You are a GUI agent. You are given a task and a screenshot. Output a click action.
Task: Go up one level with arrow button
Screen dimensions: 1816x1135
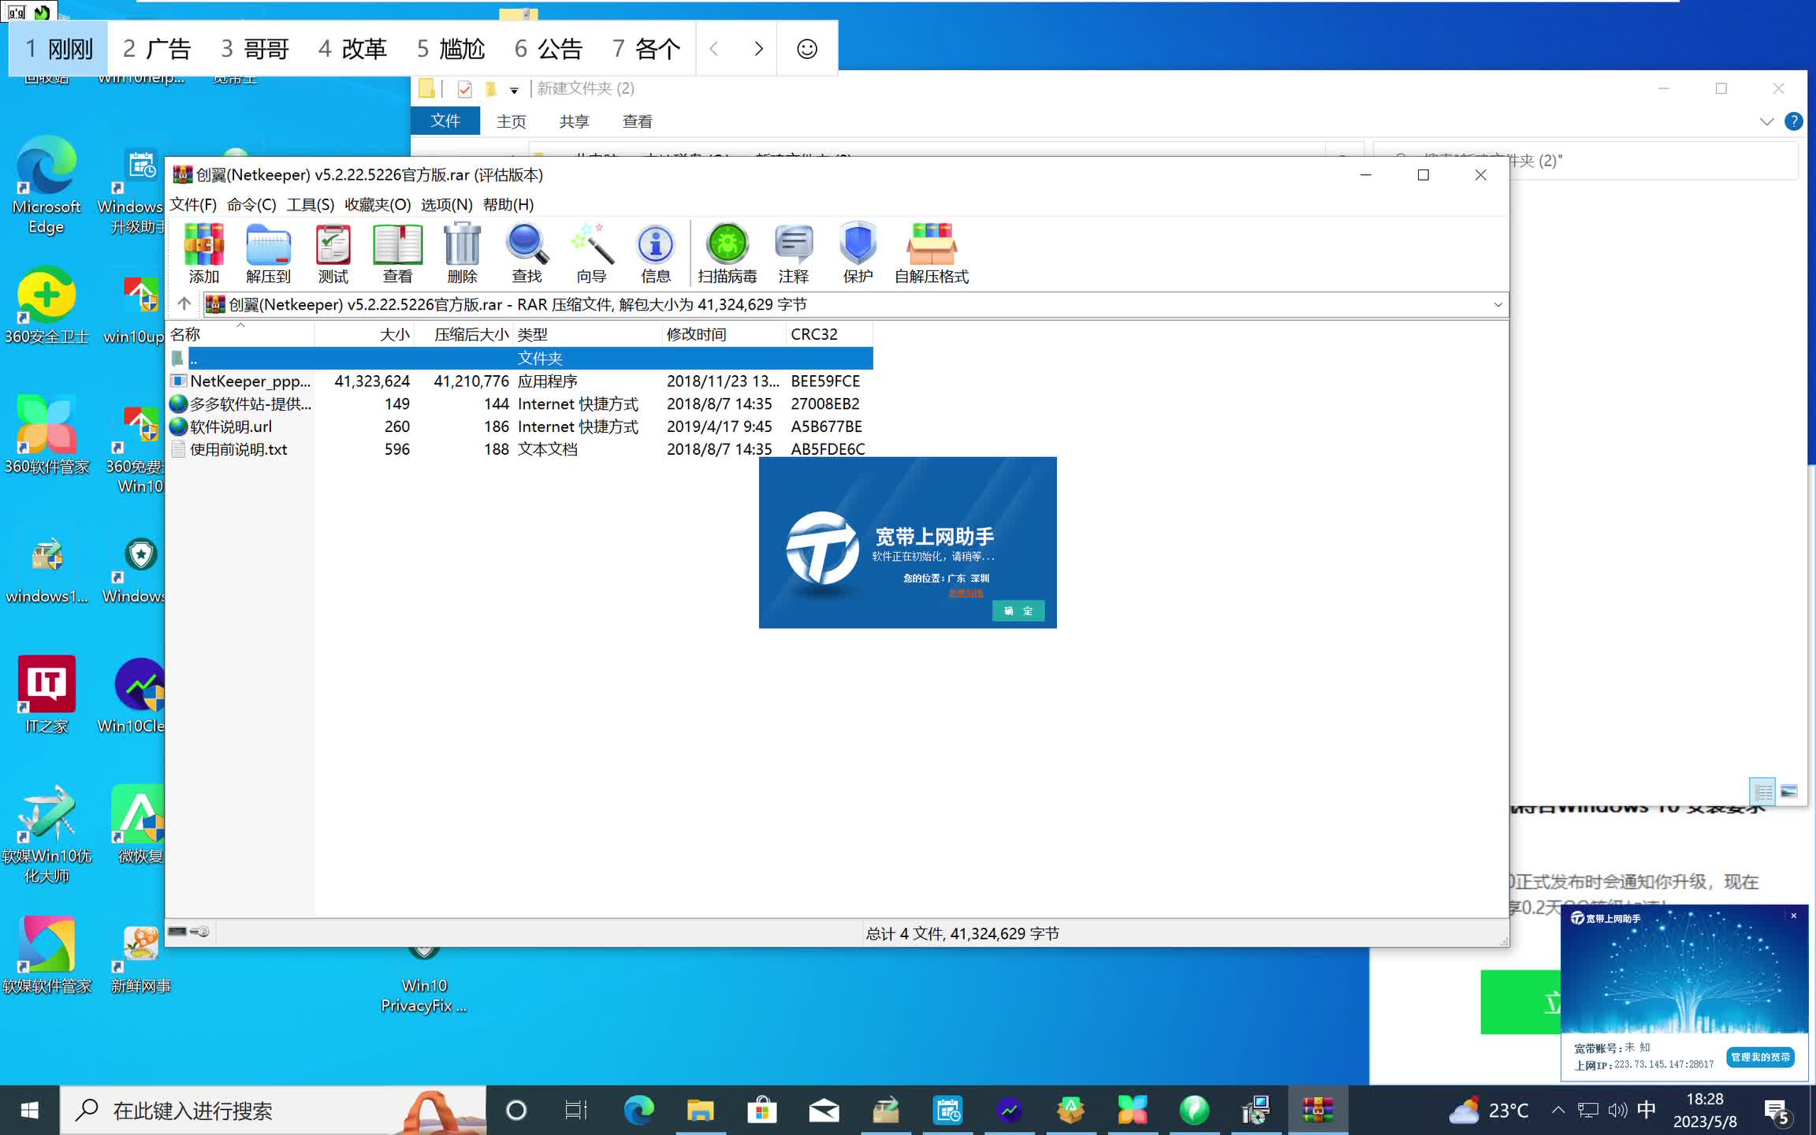point(184,303)
